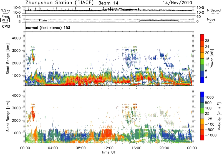This screenshot has width=222, height=154.
Task: Click the '08:00' time tick label
Action: pos(81,148)
